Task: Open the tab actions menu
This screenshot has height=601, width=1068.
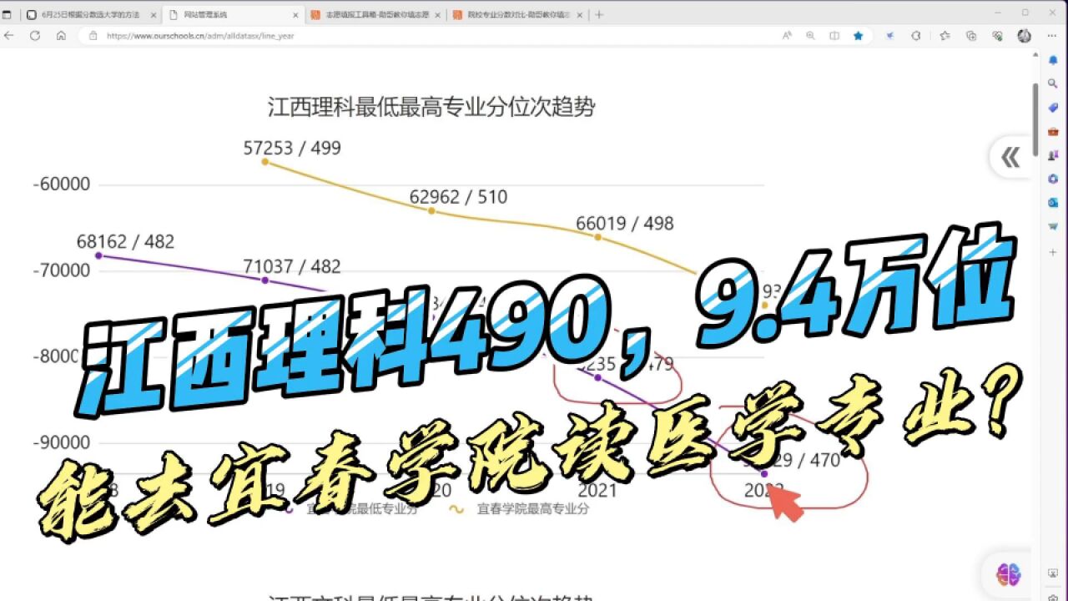Action: (8, 14)
